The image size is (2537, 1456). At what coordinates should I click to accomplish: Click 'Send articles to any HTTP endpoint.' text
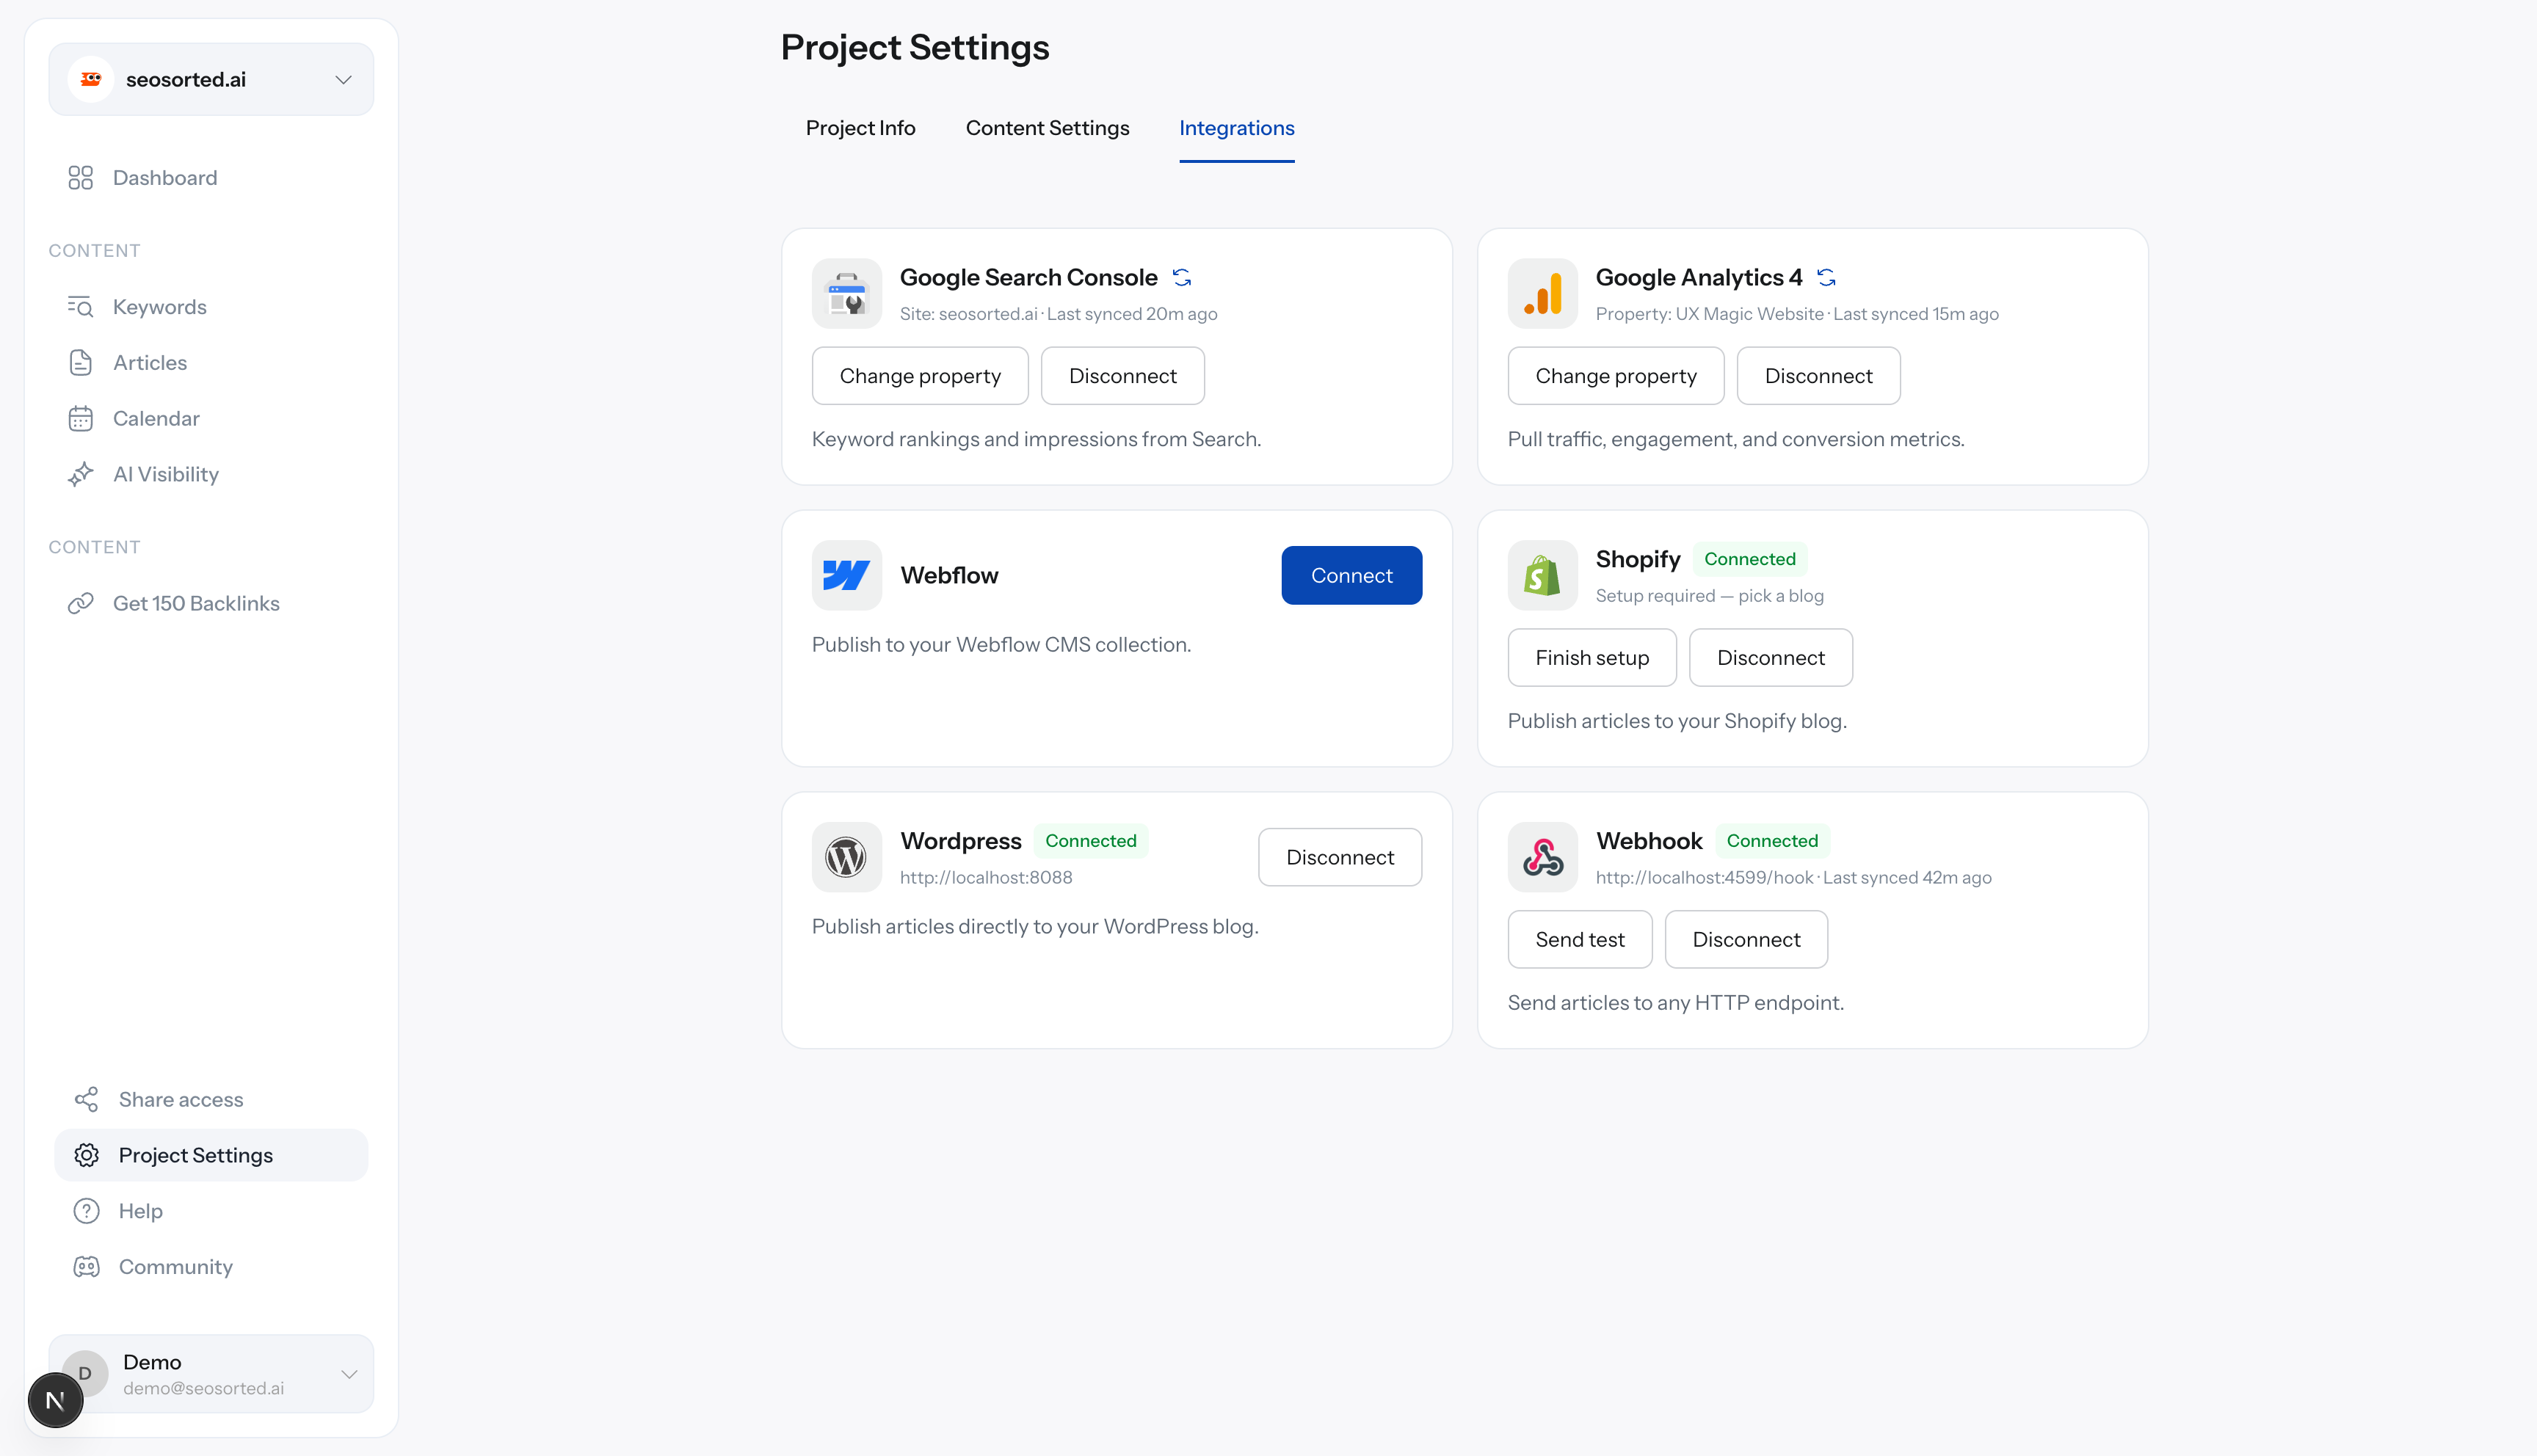click(1675, 1003)
